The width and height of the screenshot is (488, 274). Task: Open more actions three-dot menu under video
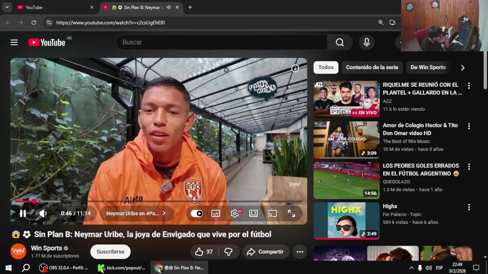point(300,252)
